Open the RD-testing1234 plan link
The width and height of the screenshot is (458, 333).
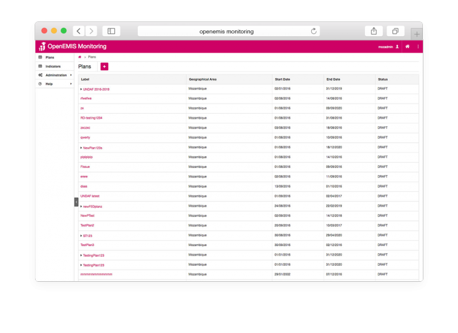(91, 118)
